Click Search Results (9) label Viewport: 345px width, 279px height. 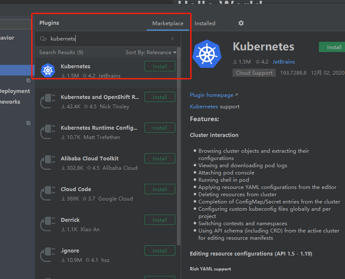61,52
